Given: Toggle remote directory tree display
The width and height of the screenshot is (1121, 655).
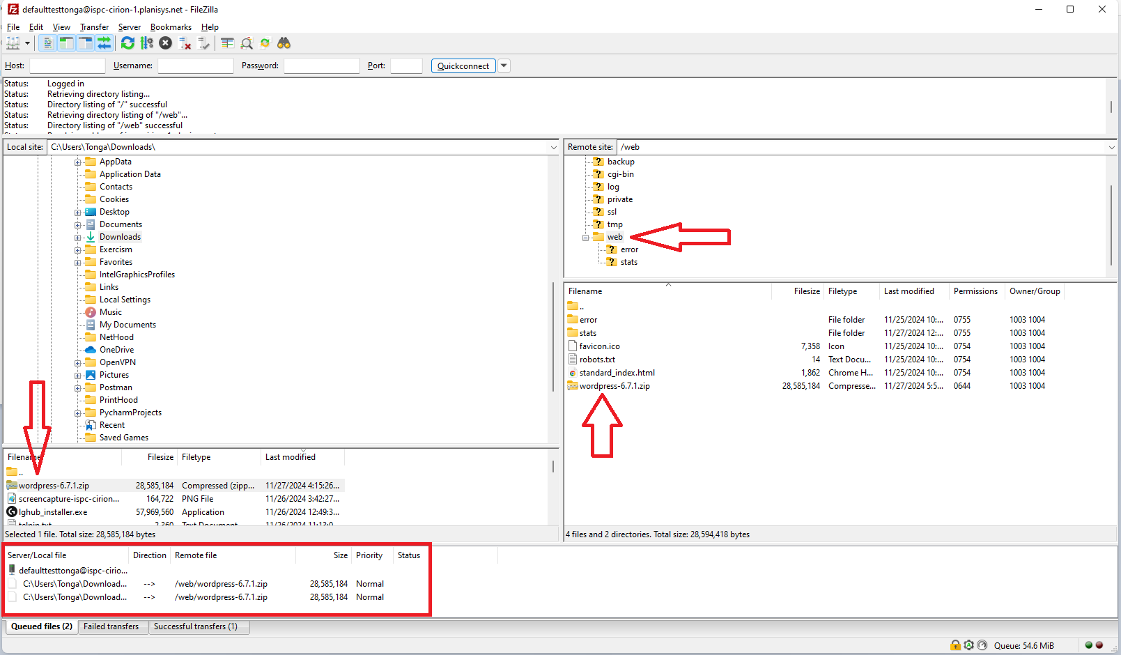Looking at the screenshot, I should (85, 43).
